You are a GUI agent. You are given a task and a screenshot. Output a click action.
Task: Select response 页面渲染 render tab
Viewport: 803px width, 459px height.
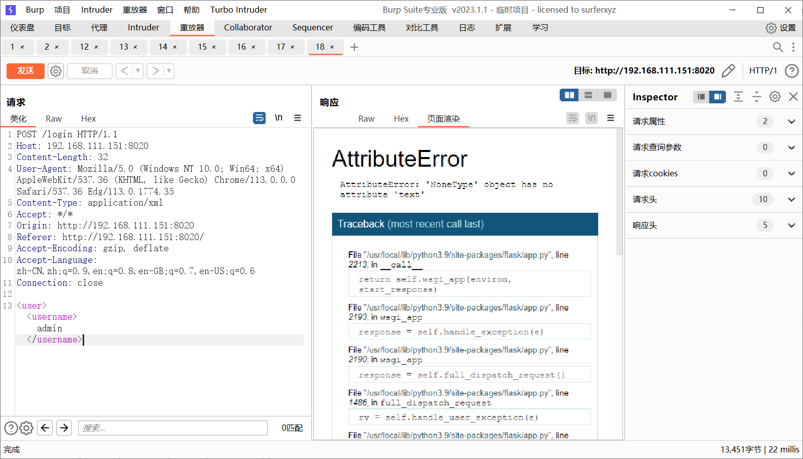click(x=444, y=119)
